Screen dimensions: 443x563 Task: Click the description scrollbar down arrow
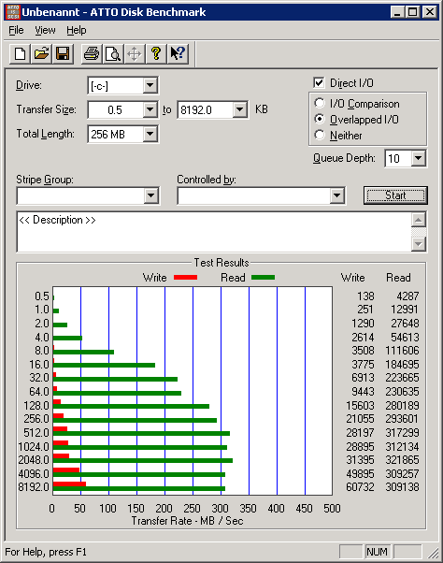(419, 244)
